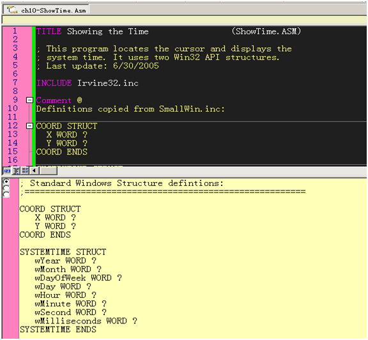Toggle the code folding margin icon

16,171
